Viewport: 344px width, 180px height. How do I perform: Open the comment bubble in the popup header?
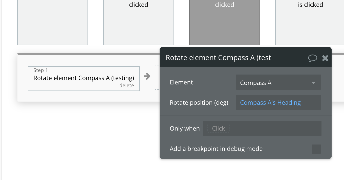click(313, 58)
